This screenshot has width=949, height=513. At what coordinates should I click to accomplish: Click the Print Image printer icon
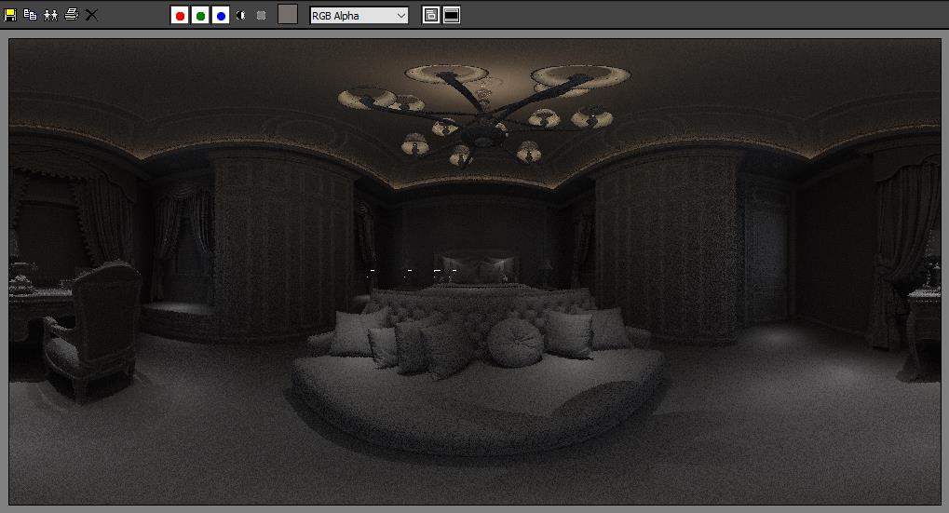(72, 15)
